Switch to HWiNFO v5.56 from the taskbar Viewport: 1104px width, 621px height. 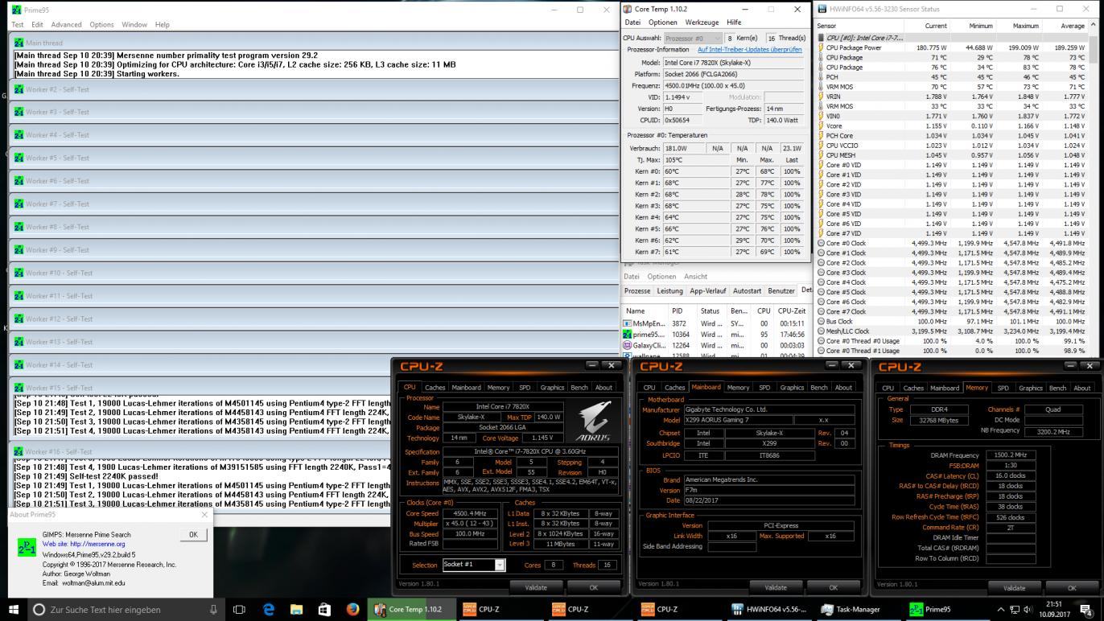769,609
